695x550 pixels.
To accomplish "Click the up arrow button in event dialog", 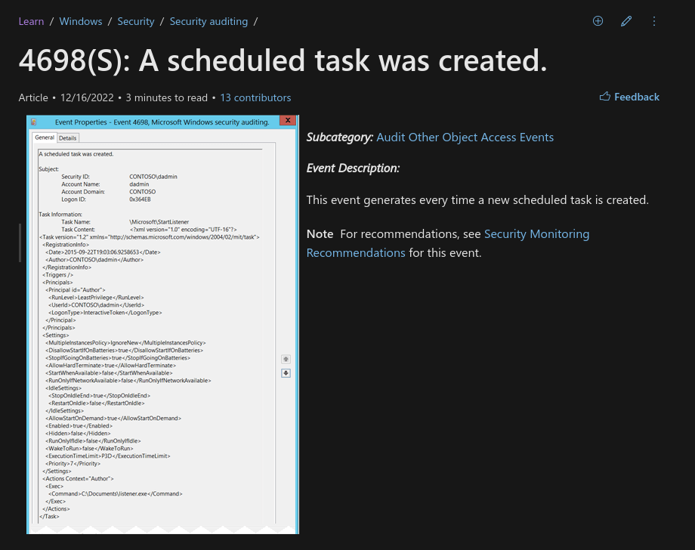I will (286, 360).
